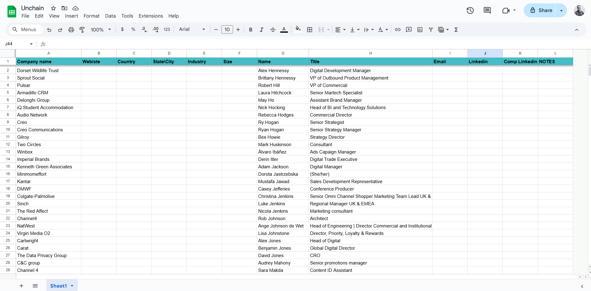The height and width of the screenshot is (291, 591).
Task: Toggle italic formatting
Action: pyautogui.click(x=261, y=30)
